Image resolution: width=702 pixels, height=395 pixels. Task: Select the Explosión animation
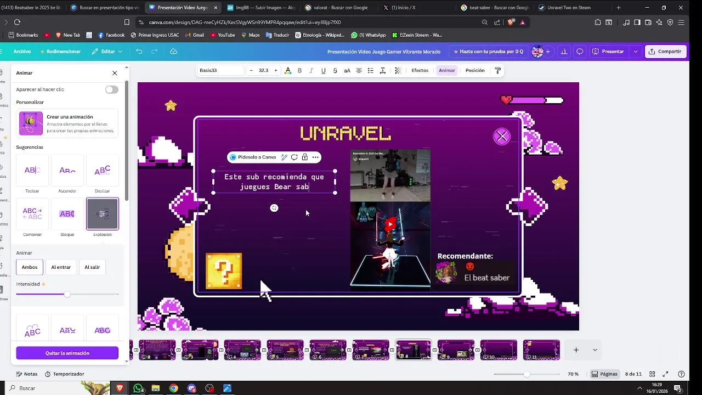pos(103,213)
